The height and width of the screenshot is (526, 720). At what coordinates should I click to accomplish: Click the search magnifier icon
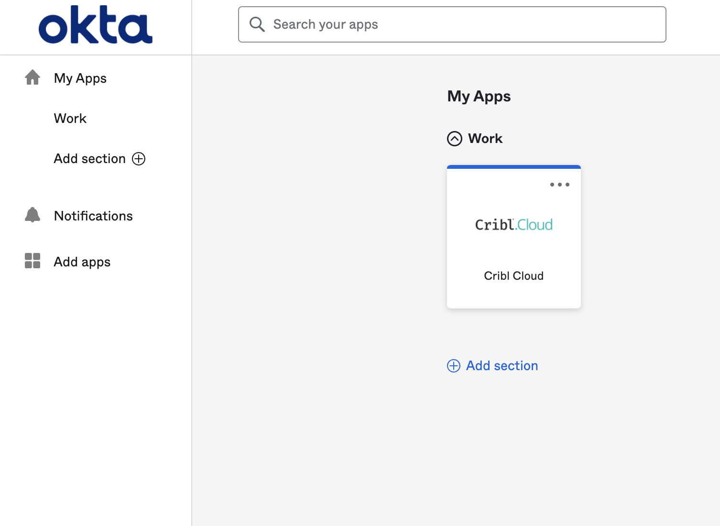pyautogui.click(x=257, y=24)
